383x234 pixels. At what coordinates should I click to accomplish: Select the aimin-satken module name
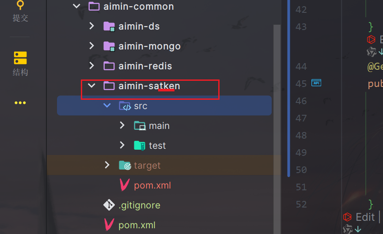[149, 86]
